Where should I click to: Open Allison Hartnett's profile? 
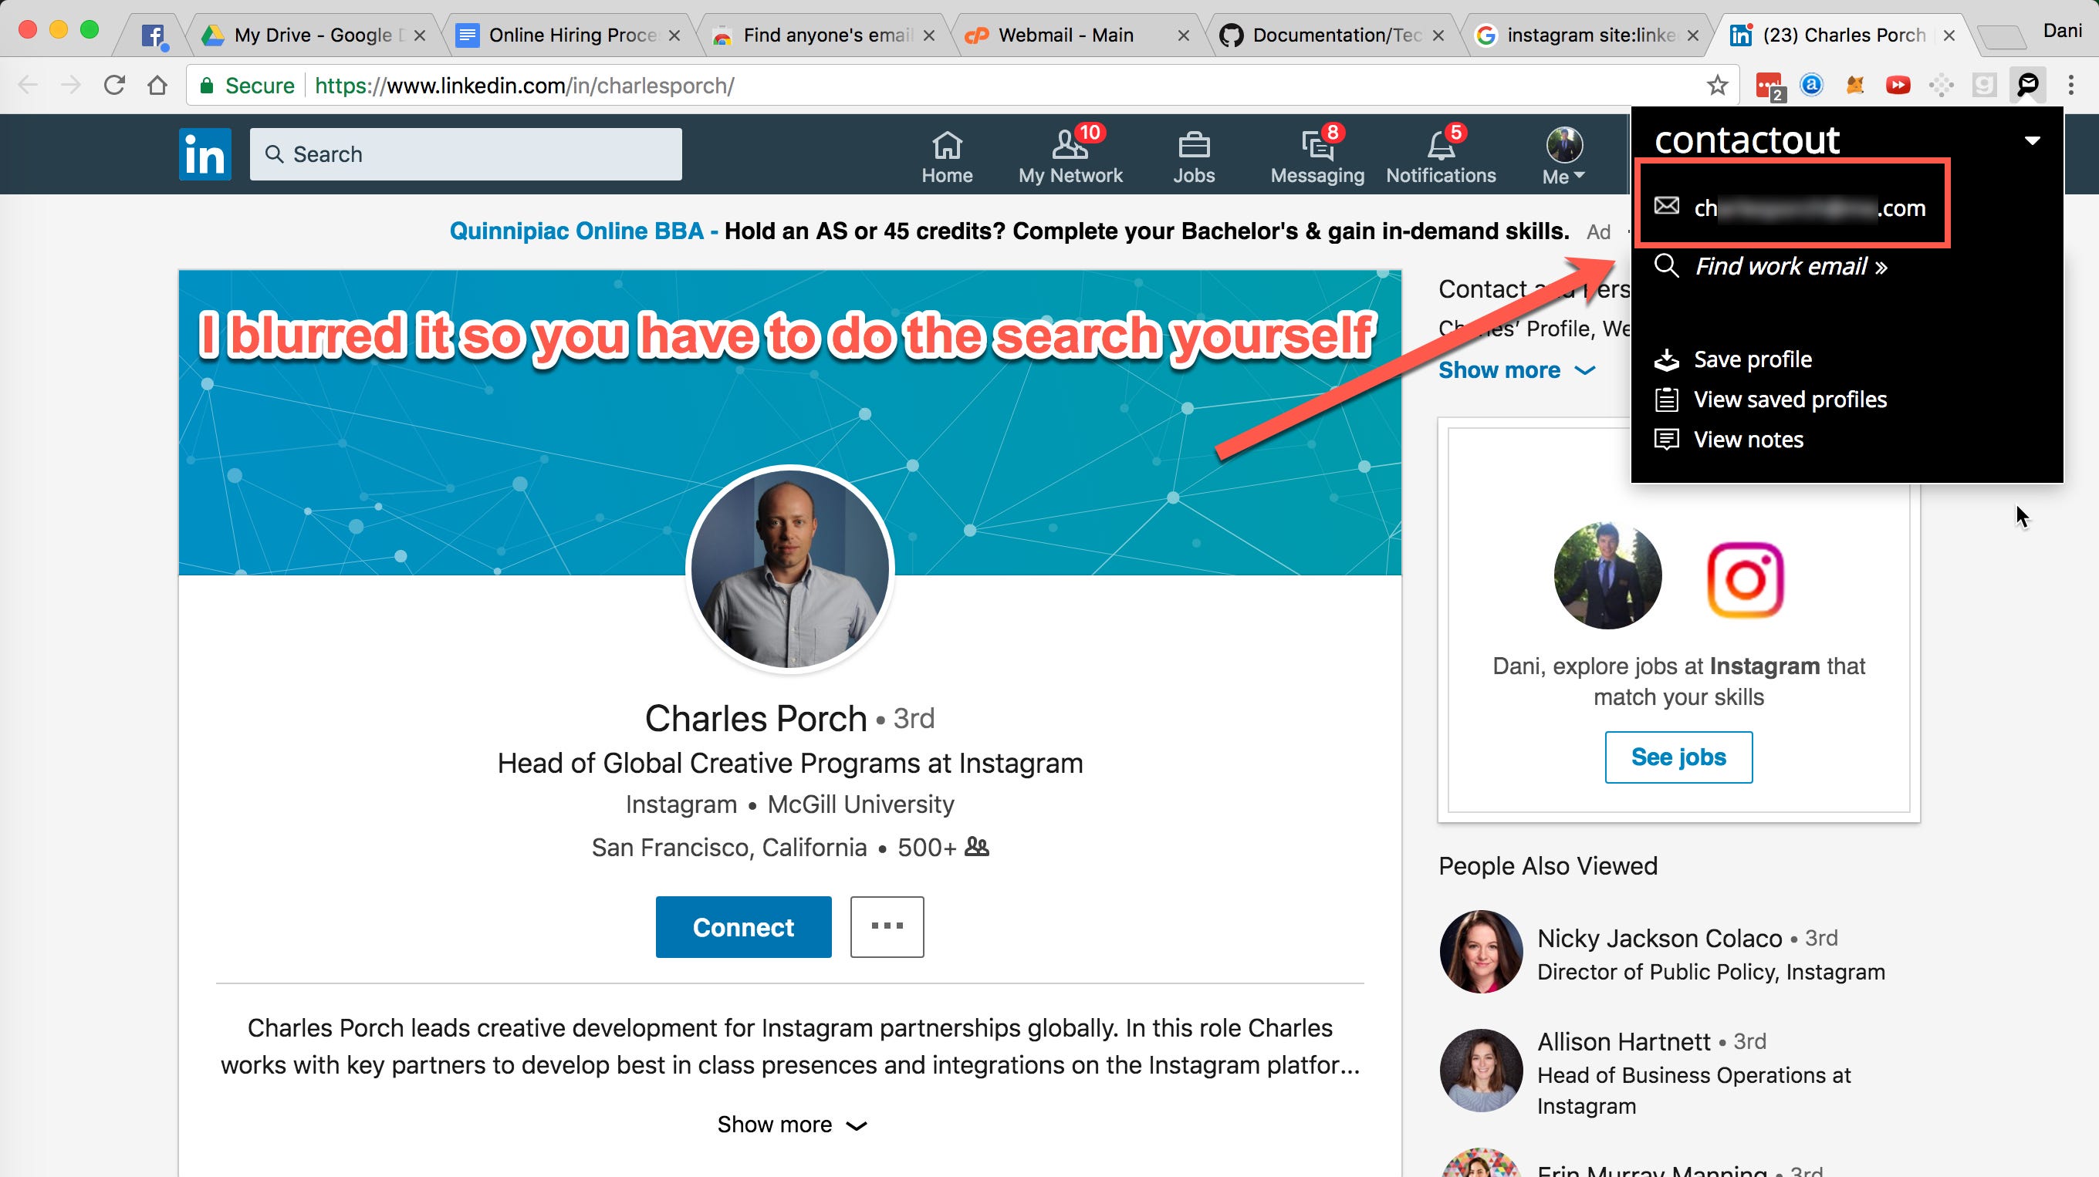(1623, 1041)
